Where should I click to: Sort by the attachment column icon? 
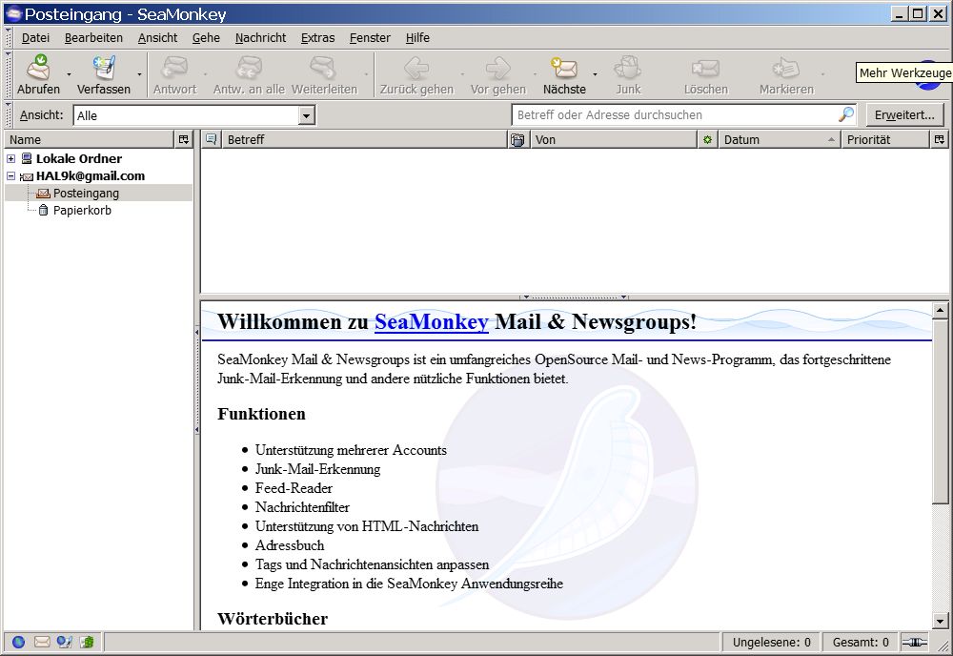click(517, 140)
